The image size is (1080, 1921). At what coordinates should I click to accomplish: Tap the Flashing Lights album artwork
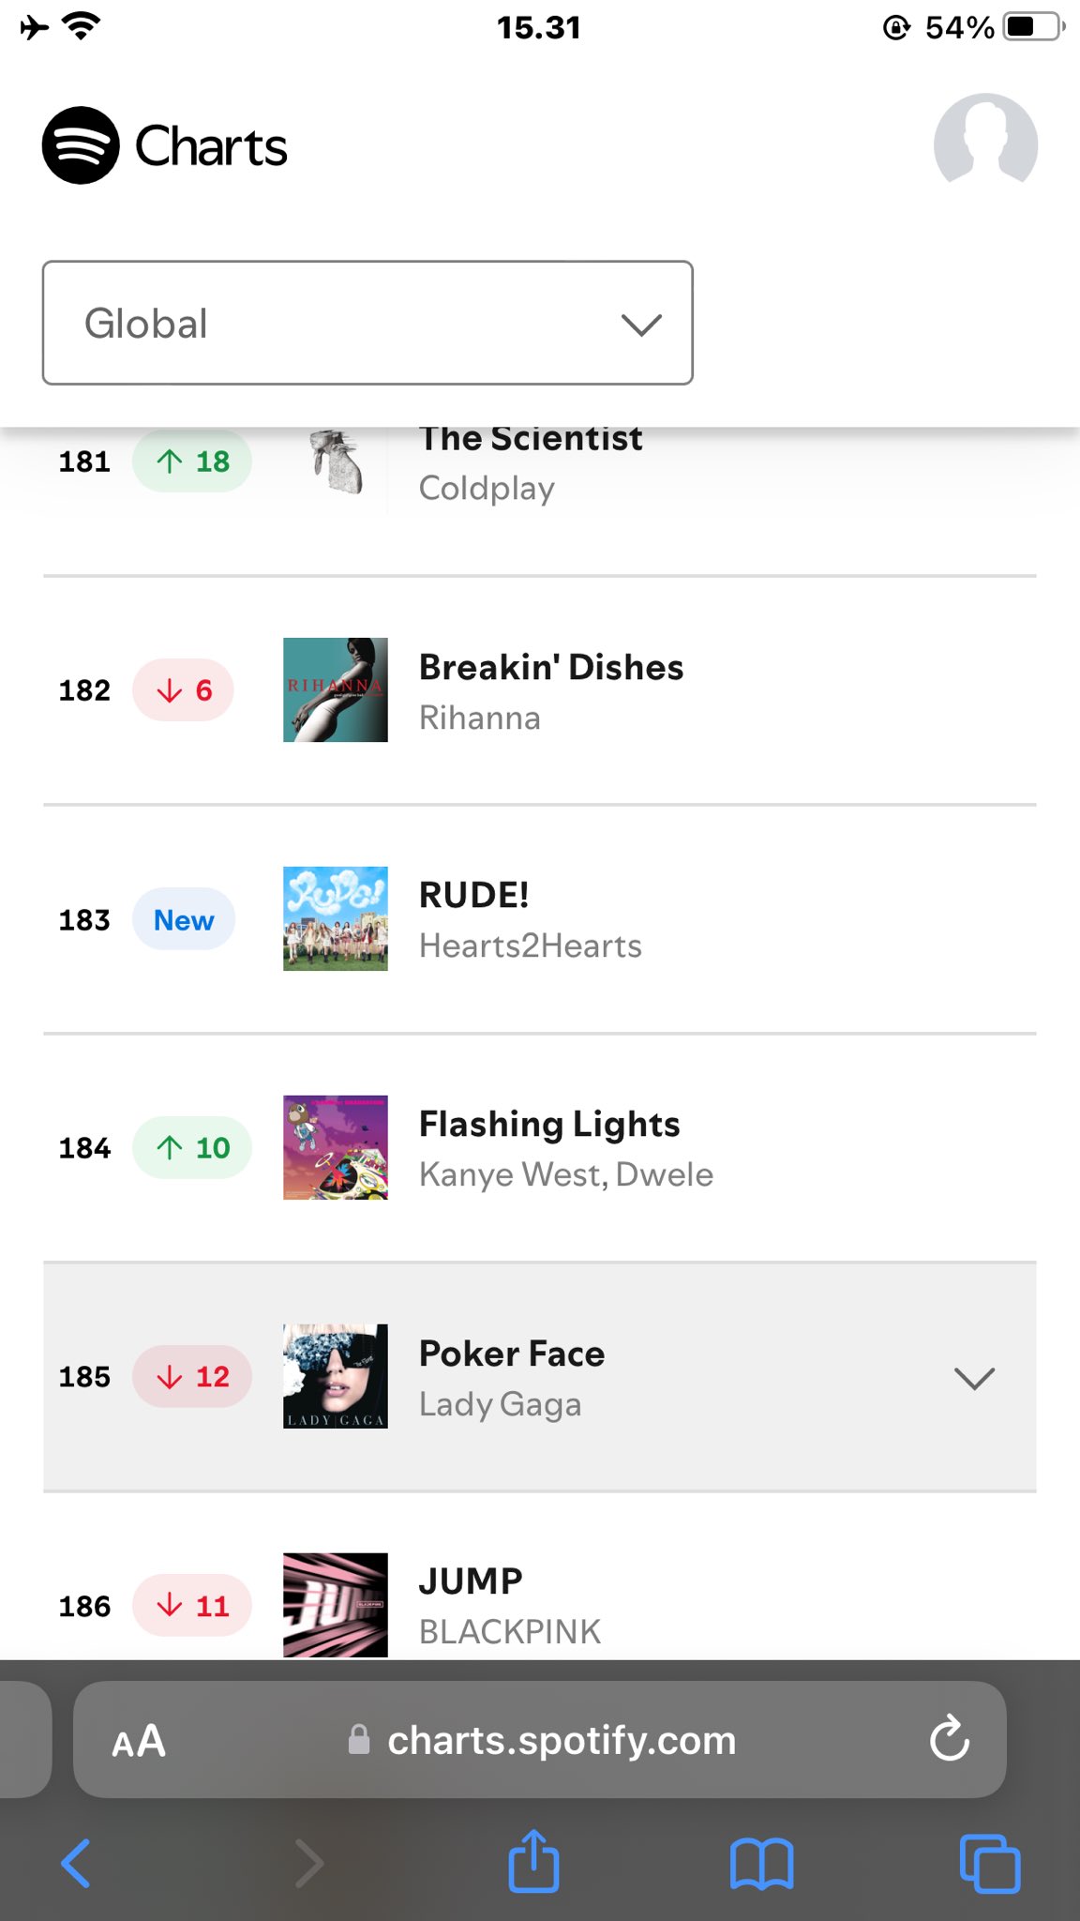point(336,1147)
